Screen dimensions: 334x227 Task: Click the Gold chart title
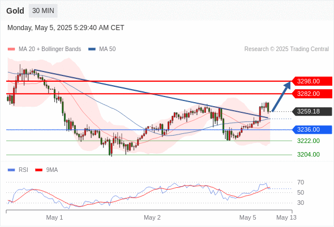15,11
